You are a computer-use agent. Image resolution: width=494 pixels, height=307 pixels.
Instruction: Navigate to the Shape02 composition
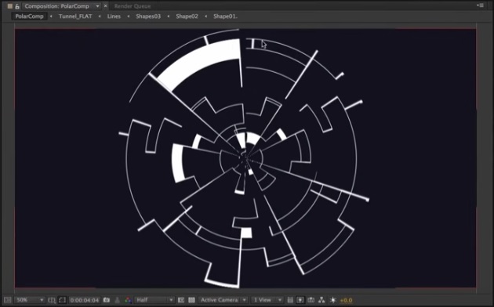pyautogui.click(x=187, y=16)
